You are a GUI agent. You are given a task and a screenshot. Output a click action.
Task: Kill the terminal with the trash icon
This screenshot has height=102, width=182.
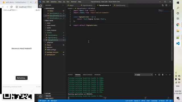(x=163, y=75)
